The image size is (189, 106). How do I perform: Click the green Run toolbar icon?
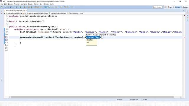(x=20, y=7)
